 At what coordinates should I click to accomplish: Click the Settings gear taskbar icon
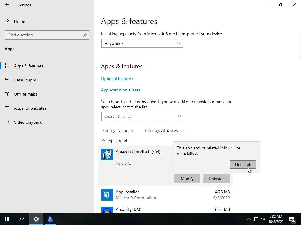coord(36,219)
